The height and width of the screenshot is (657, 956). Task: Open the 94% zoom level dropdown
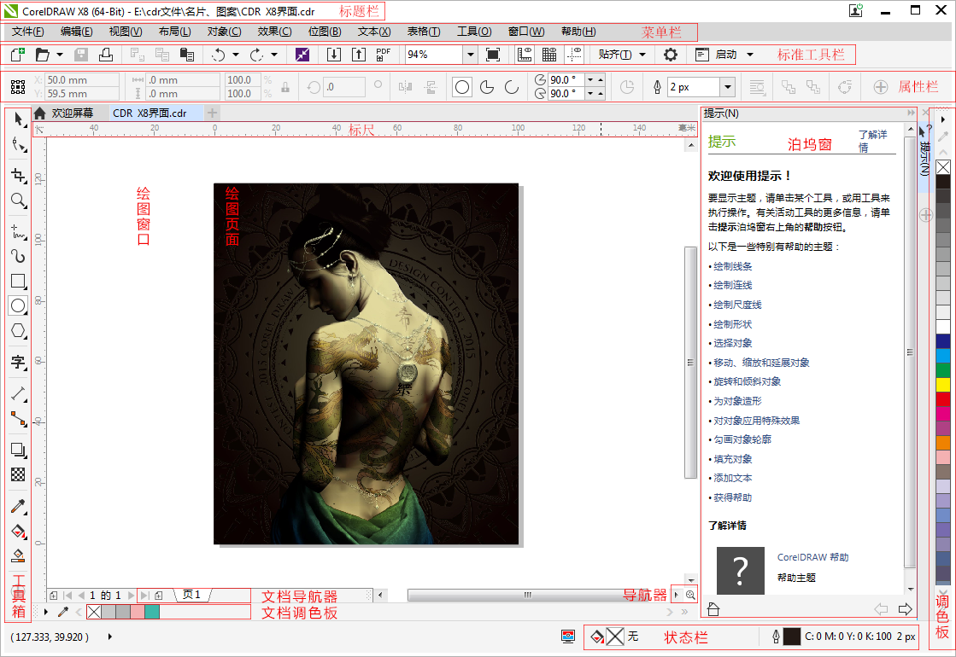[470, 55]
